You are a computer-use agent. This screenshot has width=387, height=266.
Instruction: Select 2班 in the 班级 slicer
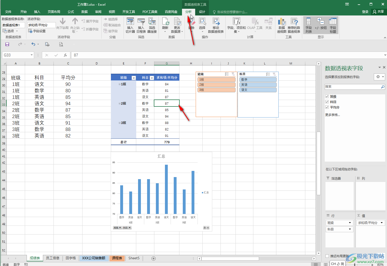click(x=216, y=85)
